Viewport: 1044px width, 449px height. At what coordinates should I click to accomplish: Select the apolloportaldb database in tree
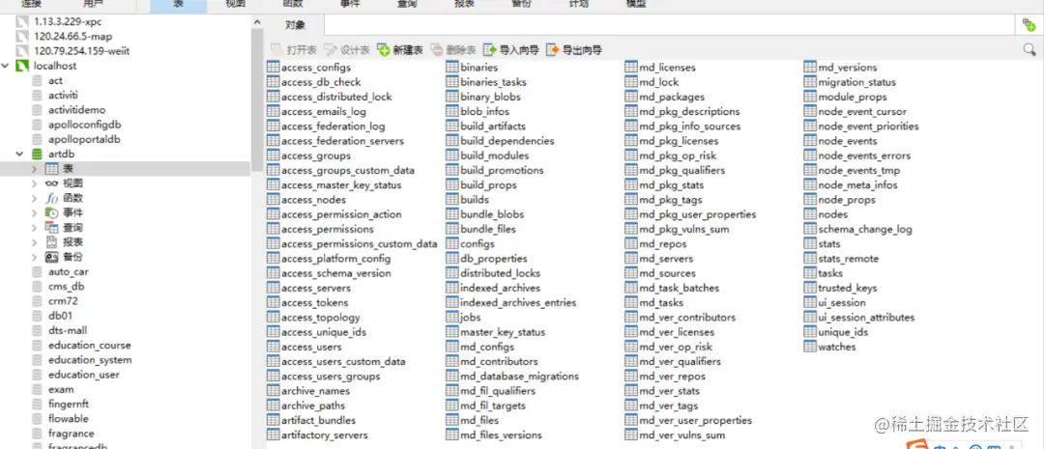point(84,139)
